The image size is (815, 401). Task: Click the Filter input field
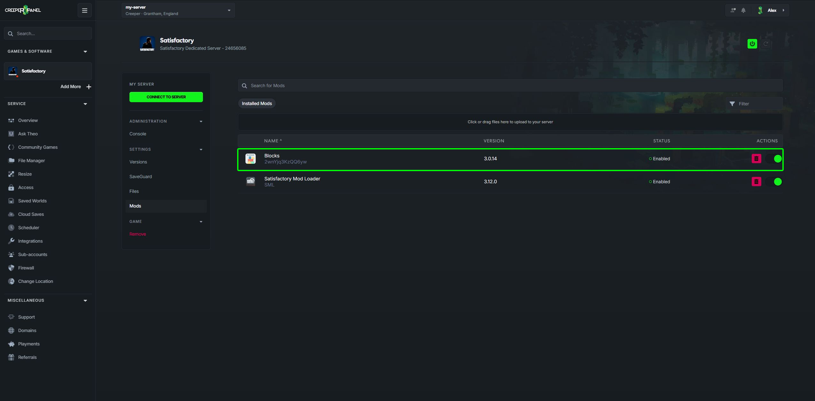coord(754,104)
